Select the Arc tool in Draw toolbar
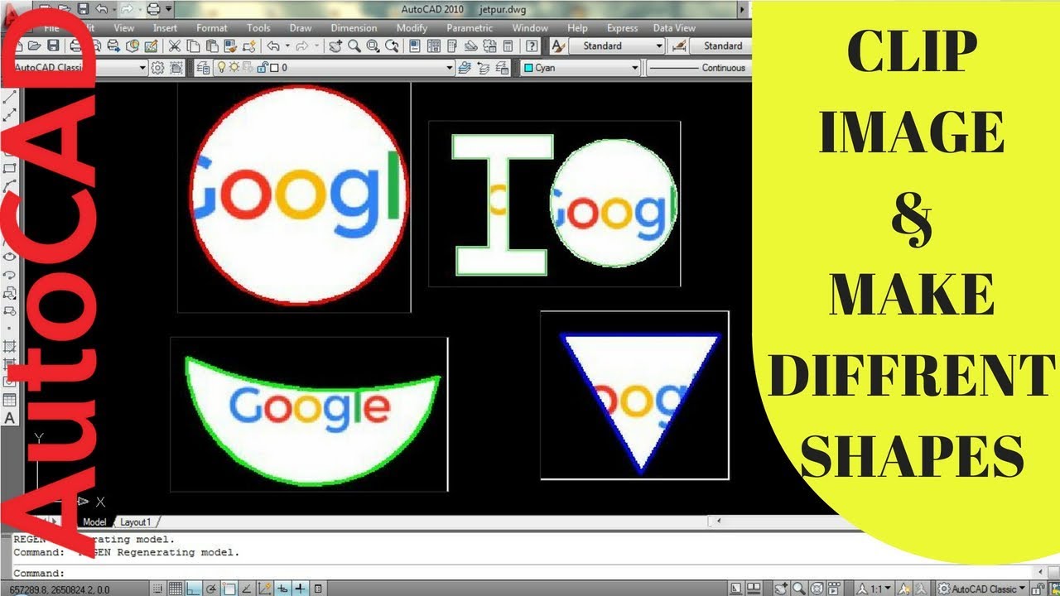 coord(10,186)
